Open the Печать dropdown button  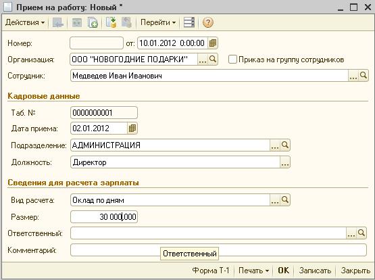coord(253,271)
